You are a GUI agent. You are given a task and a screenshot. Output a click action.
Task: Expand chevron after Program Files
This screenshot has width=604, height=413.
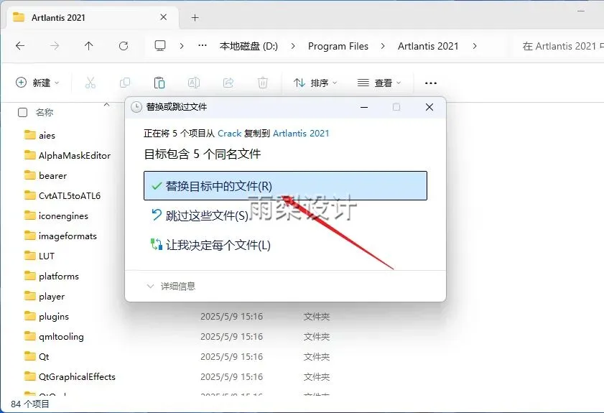point(383,46)
